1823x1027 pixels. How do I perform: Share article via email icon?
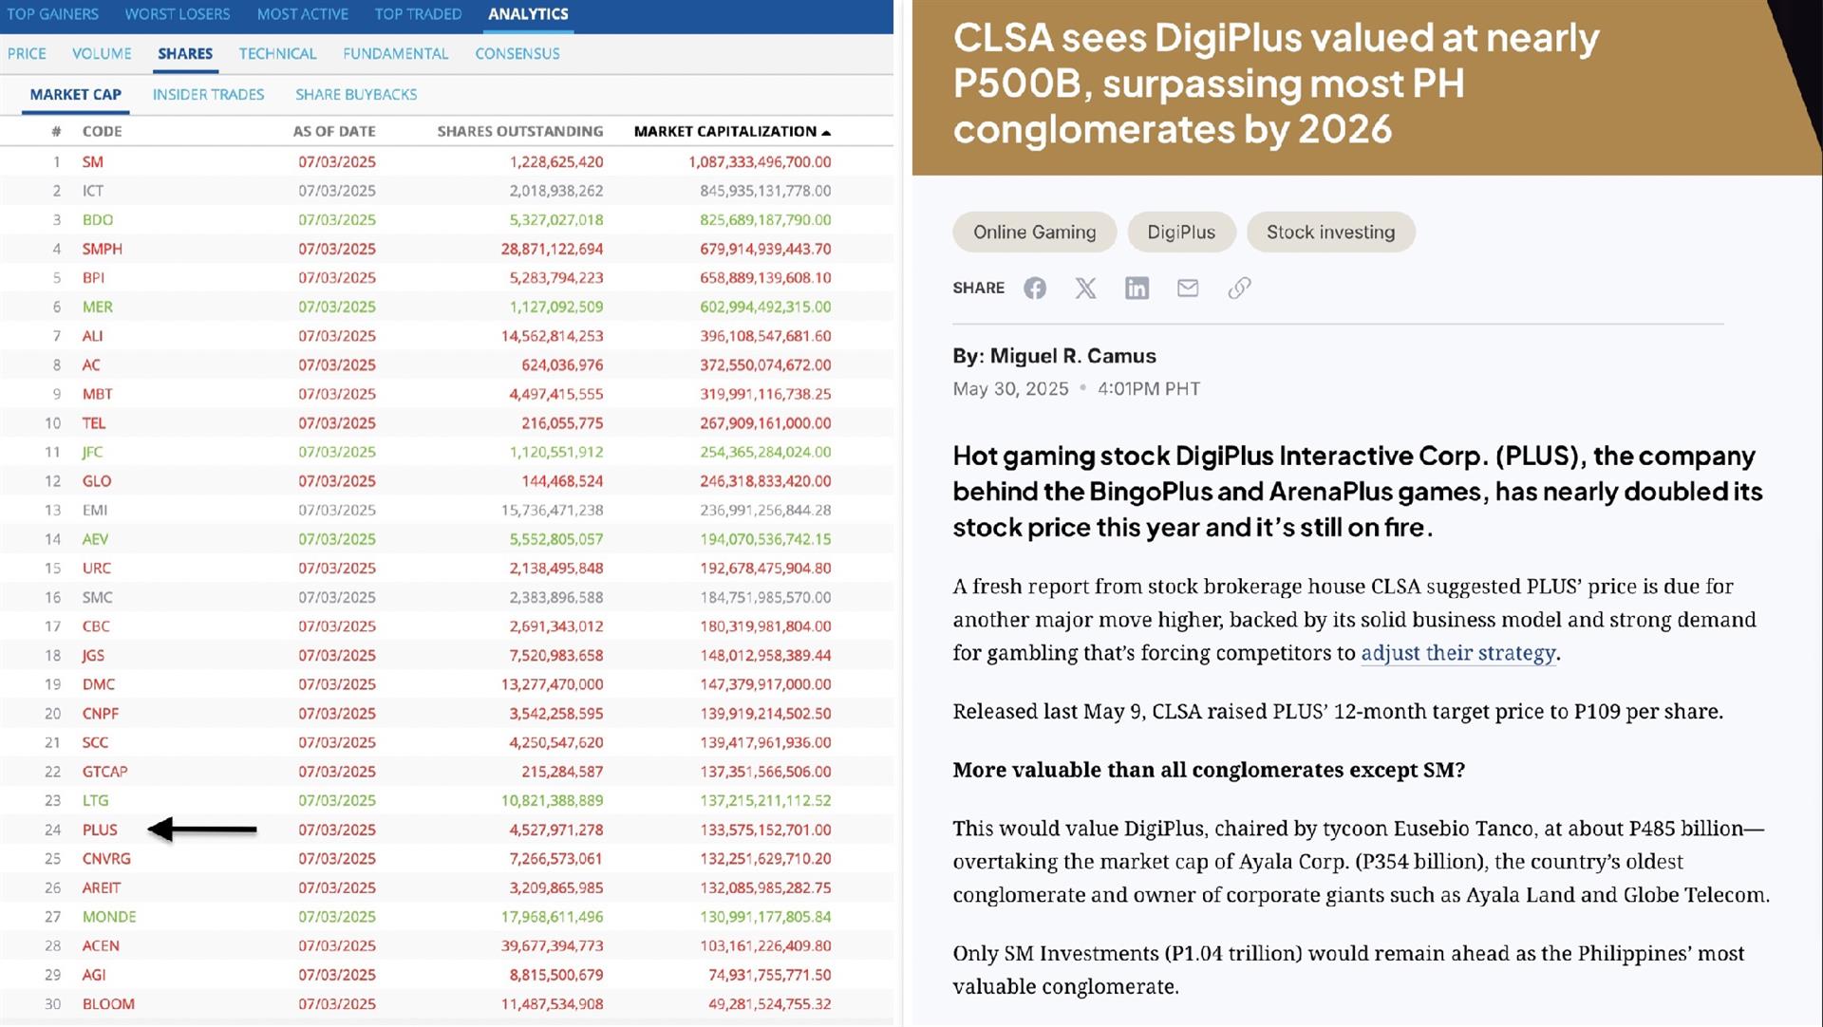click(1188, 289)
